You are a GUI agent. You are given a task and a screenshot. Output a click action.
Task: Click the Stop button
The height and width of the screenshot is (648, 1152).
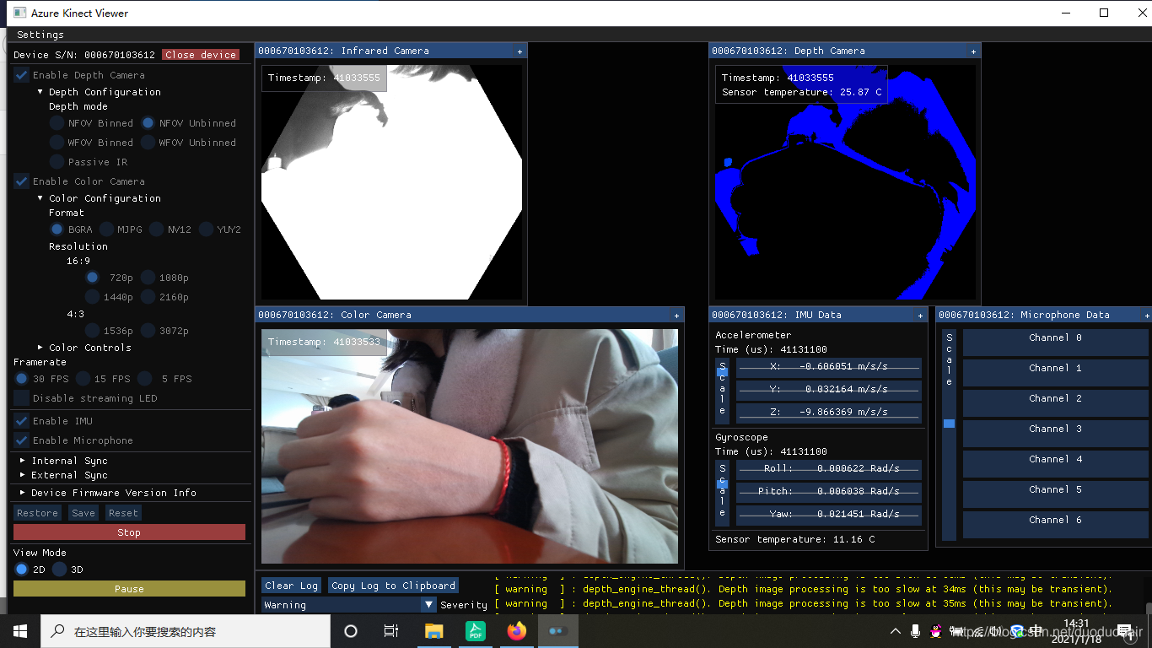point(128,532)
